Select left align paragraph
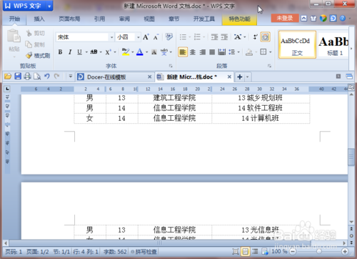Screen dimensions: 357x259 [x=183, y=52]
